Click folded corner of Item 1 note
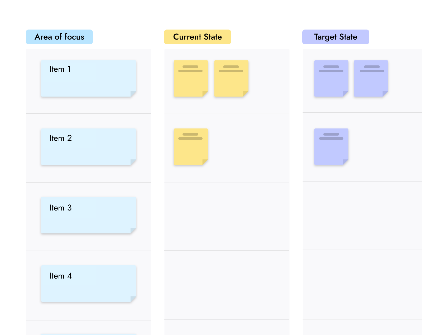Viewport: 422px width, 335px height. [133, 94]
